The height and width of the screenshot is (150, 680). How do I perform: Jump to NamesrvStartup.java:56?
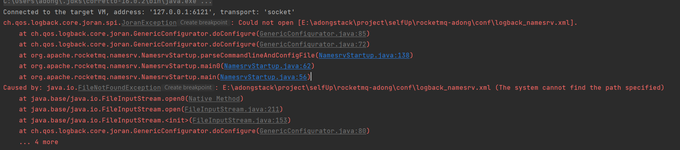click(x=263, y=77)
